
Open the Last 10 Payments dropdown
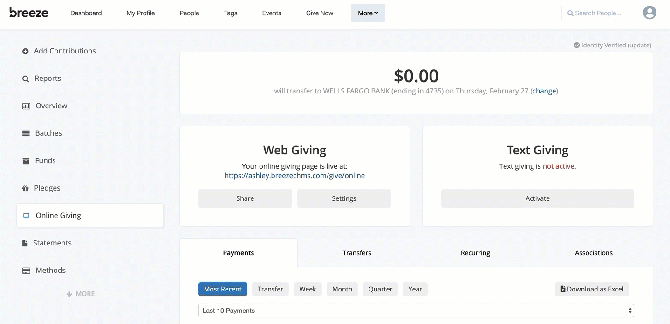pyautogui.click(x=416, y=311)
